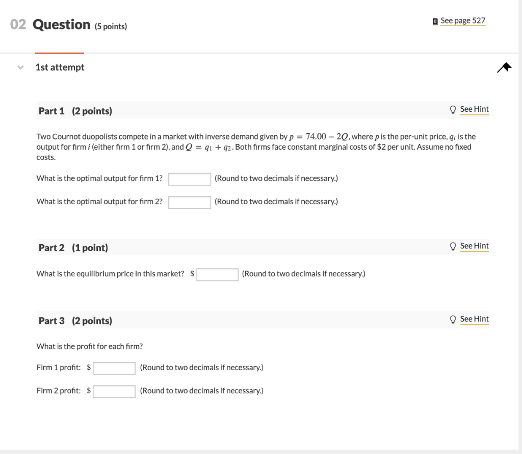Click the firm 1 optimal output field
Image resolution: width=522 pixels, height=454 pixels.
coord(190,179)
